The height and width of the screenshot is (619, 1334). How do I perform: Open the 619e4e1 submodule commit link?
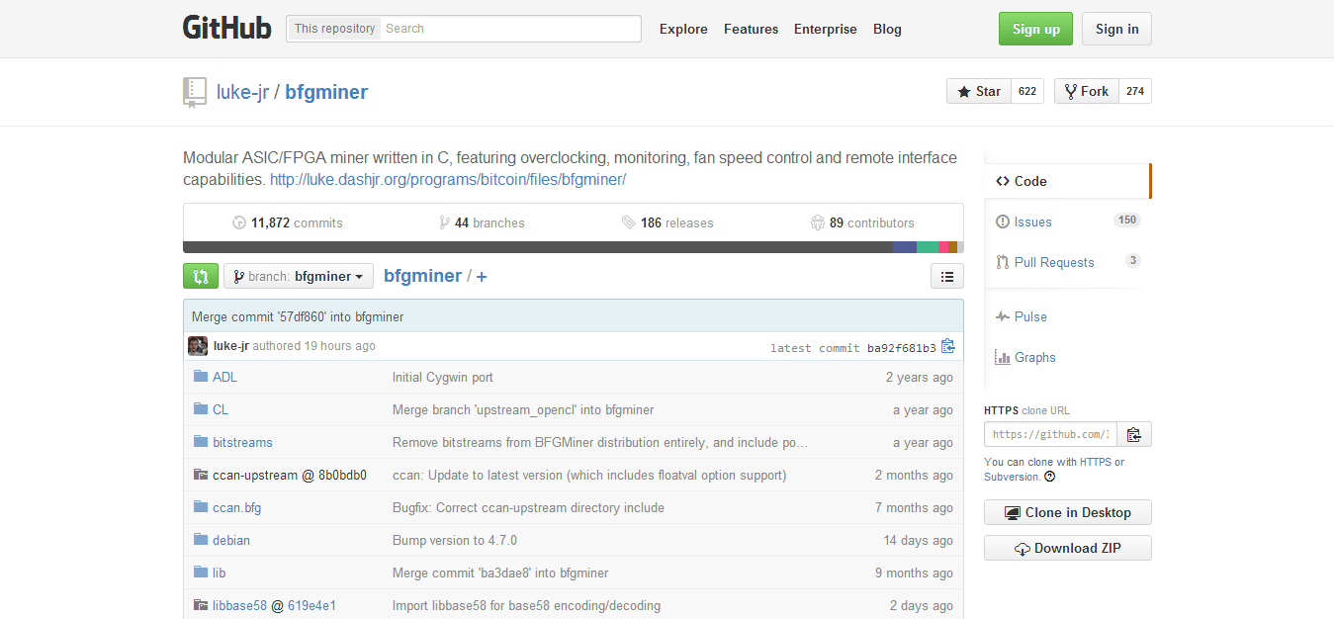(x=311, y=605)
